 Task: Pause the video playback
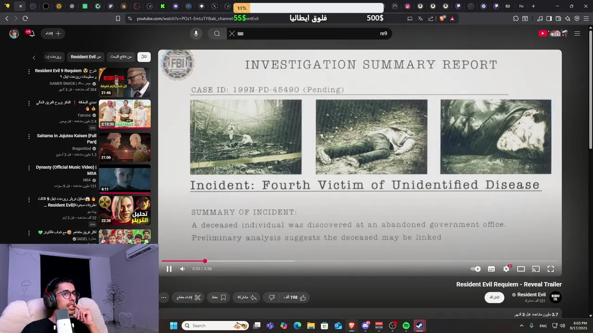[x=169, y=269]
